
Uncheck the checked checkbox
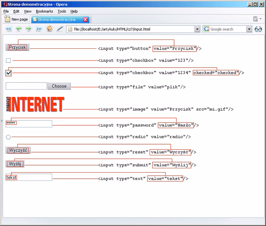[x=9, y=73]
